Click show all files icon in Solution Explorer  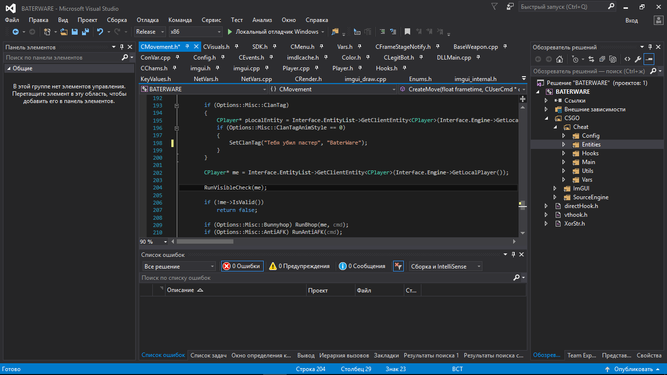click(613, 59)
